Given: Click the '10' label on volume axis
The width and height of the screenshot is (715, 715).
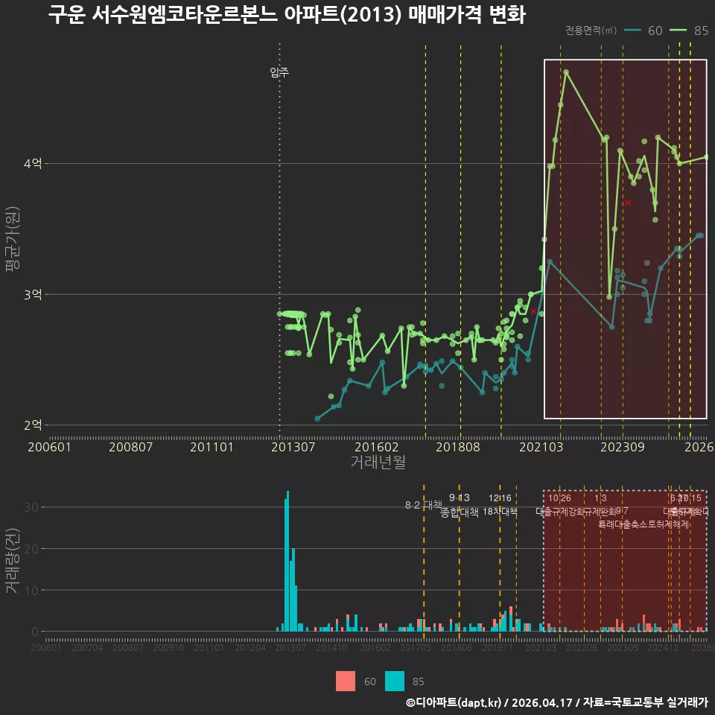Looking at the screenshot, I should click(31, 590).
